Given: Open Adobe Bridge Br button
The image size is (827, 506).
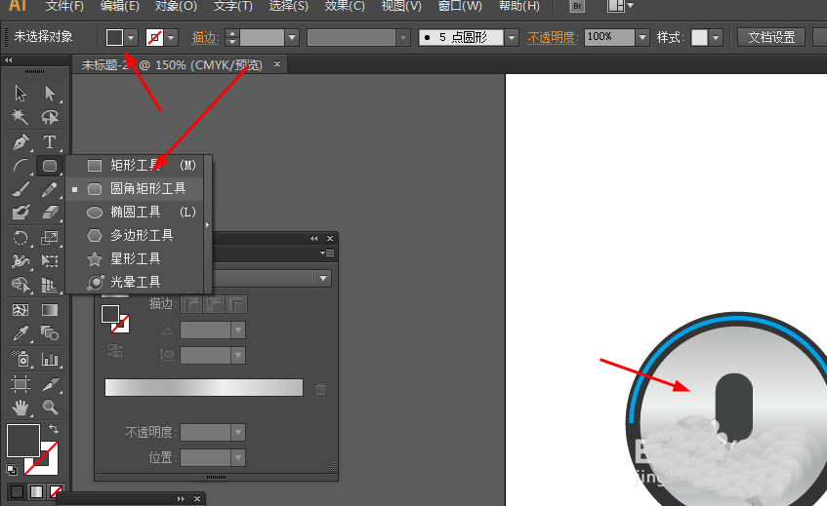Looking at the screenshot, I should tap(577, 6).
